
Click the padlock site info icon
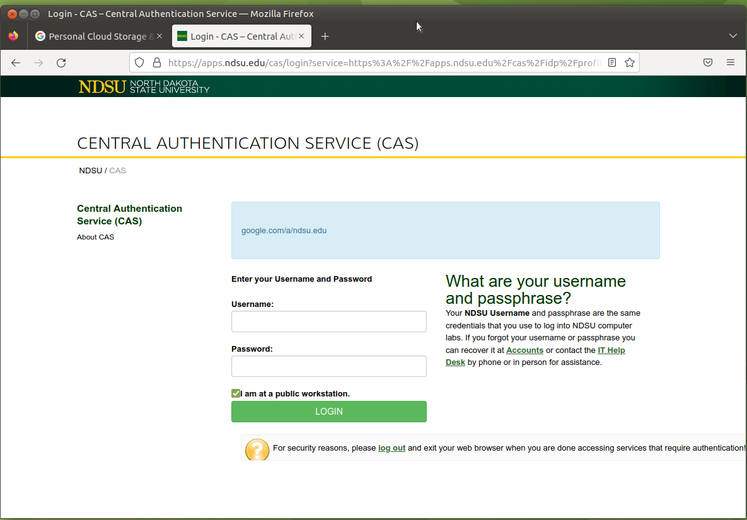(156, 62)
